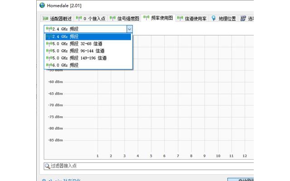Screen dimensions: 290x181
Task: Click the -70 dBm axis label
Action: [55, 105]
